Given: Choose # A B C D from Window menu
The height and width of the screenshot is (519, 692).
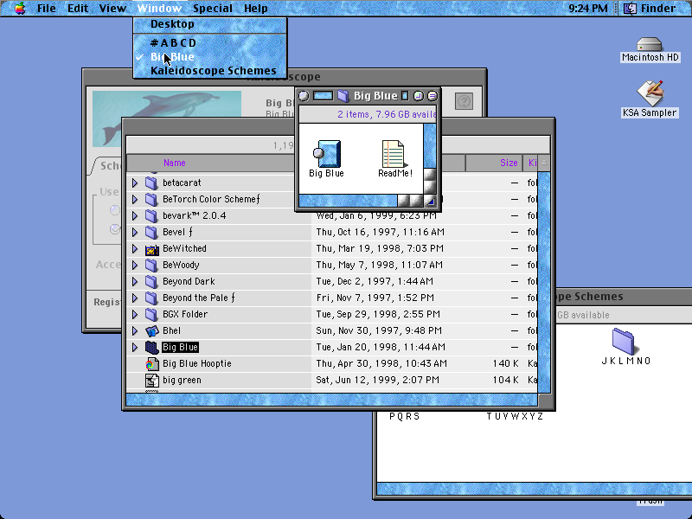Looking at the screenshot, I should pos(210,42).
